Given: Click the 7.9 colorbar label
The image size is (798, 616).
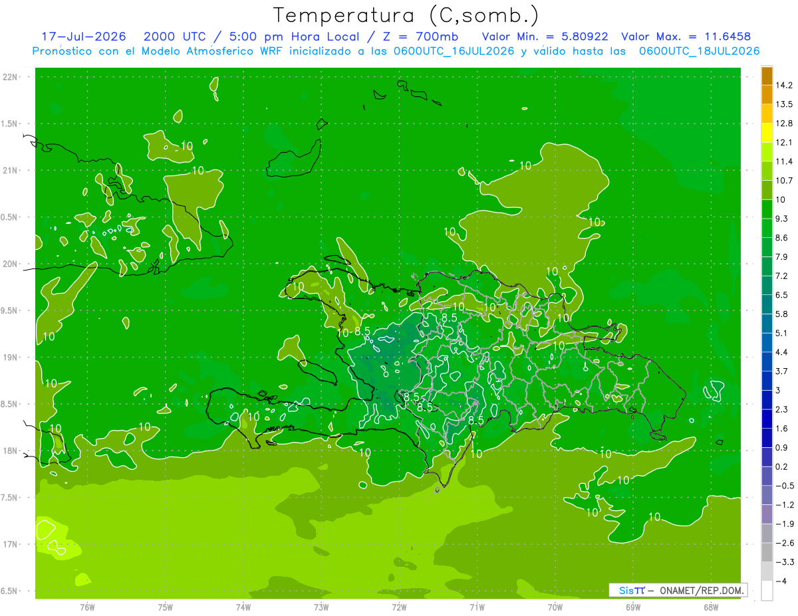Looking at the screenshot, I should click(783, 257).
